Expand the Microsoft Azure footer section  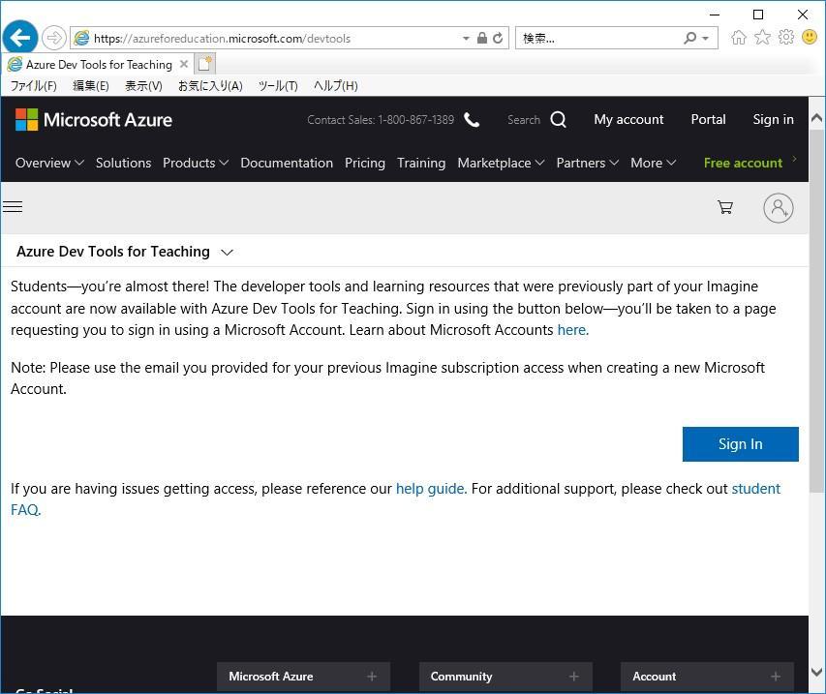(303, 677)
